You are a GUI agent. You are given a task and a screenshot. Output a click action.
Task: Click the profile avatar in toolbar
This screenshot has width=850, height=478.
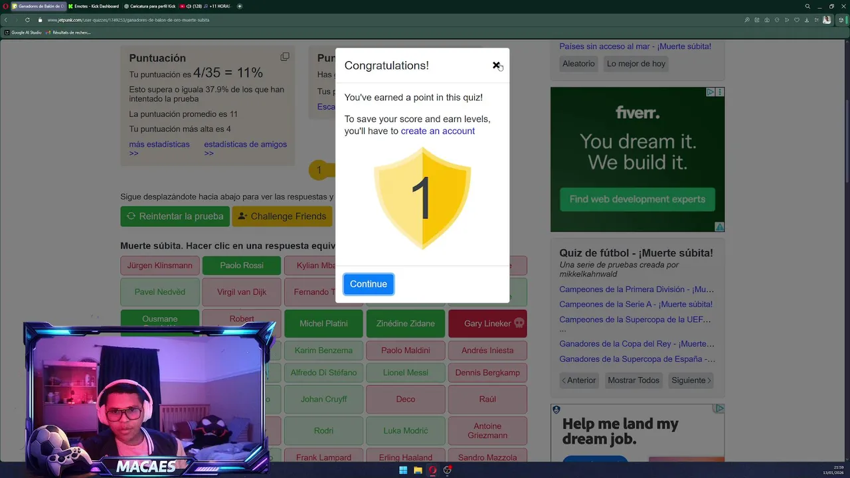click(827, 20)
